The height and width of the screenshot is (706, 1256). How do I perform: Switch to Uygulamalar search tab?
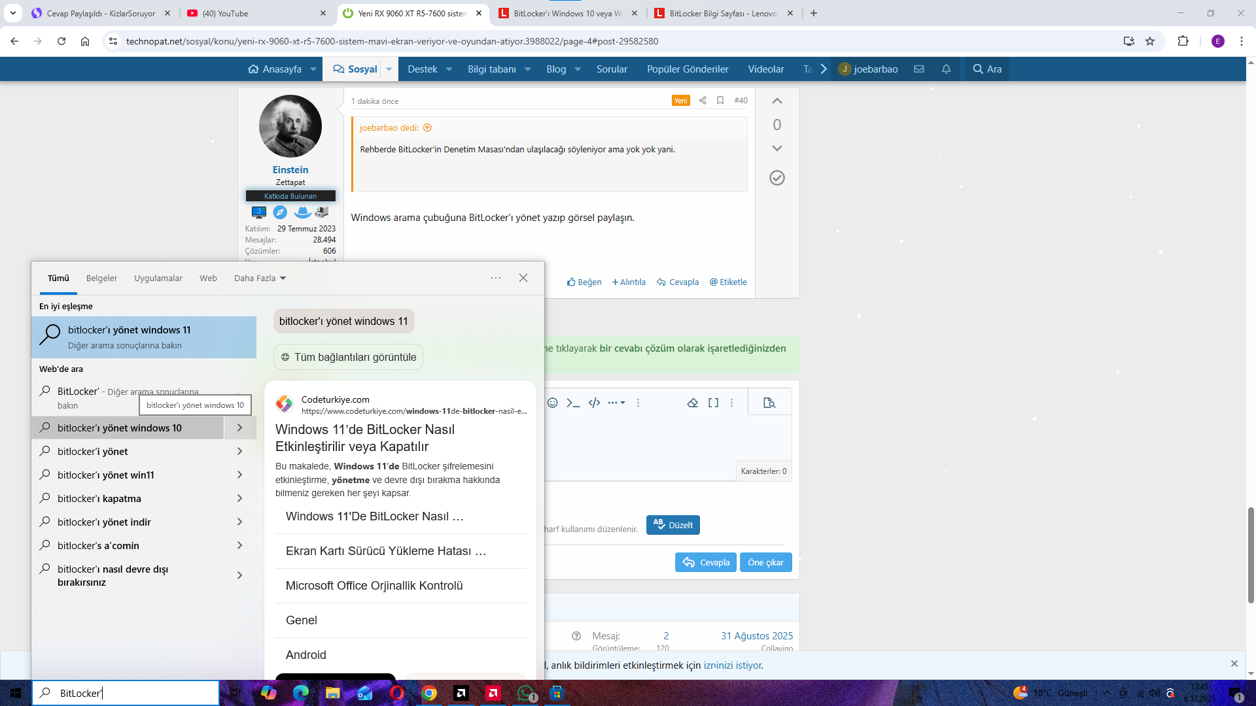point(158,278)
